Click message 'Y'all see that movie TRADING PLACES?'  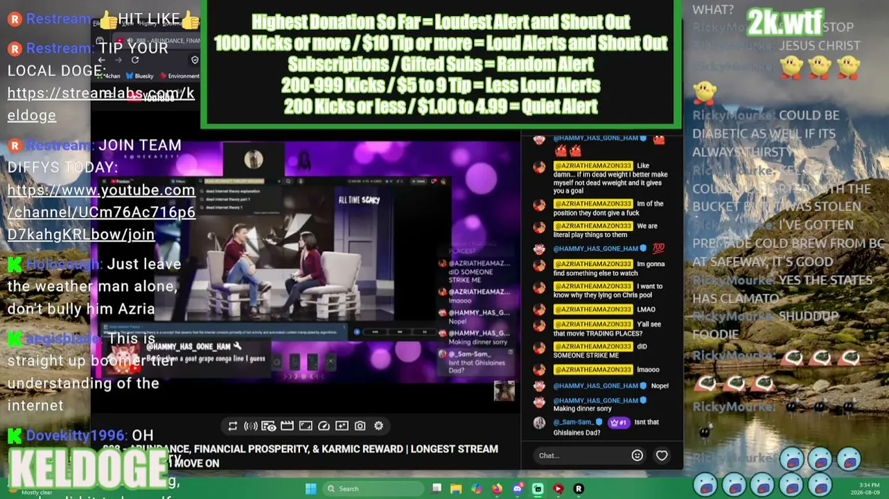[x=607, y=329]
